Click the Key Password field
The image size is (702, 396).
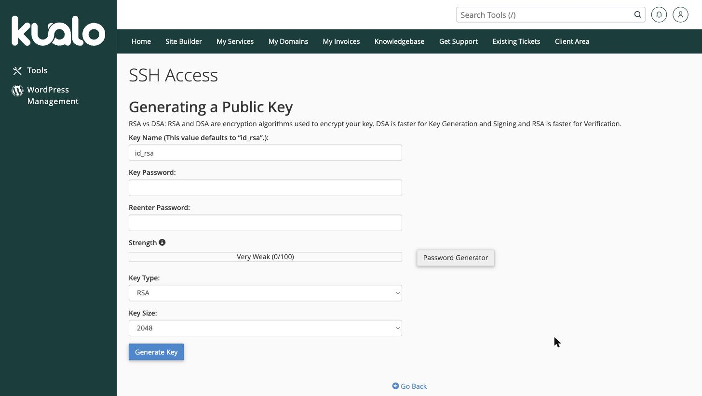click(x=265, y=188)
